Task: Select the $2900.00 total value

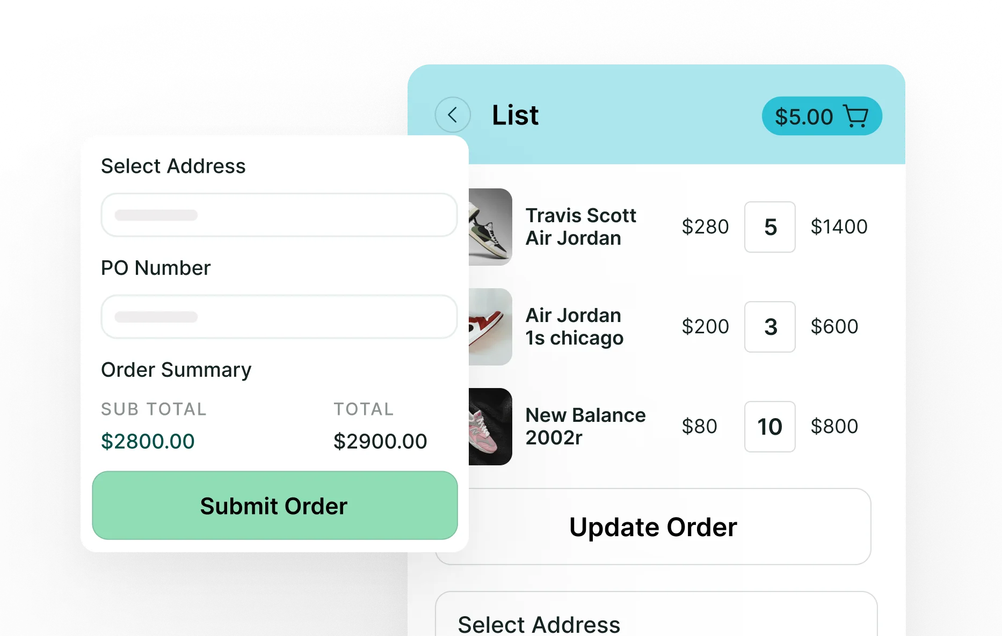Action: click(380, 441)
